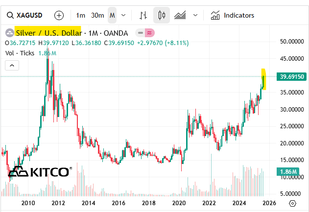This screenshot has width=309, height=212.
Task: Select the bars chart style icon
Action: [x=143, y=15]
